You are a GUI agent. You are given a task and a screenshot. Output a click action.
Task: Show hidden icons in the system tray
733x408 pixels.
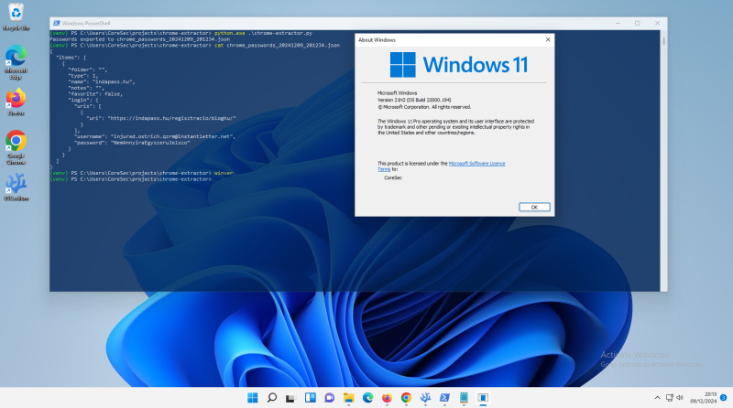[657, 398]
